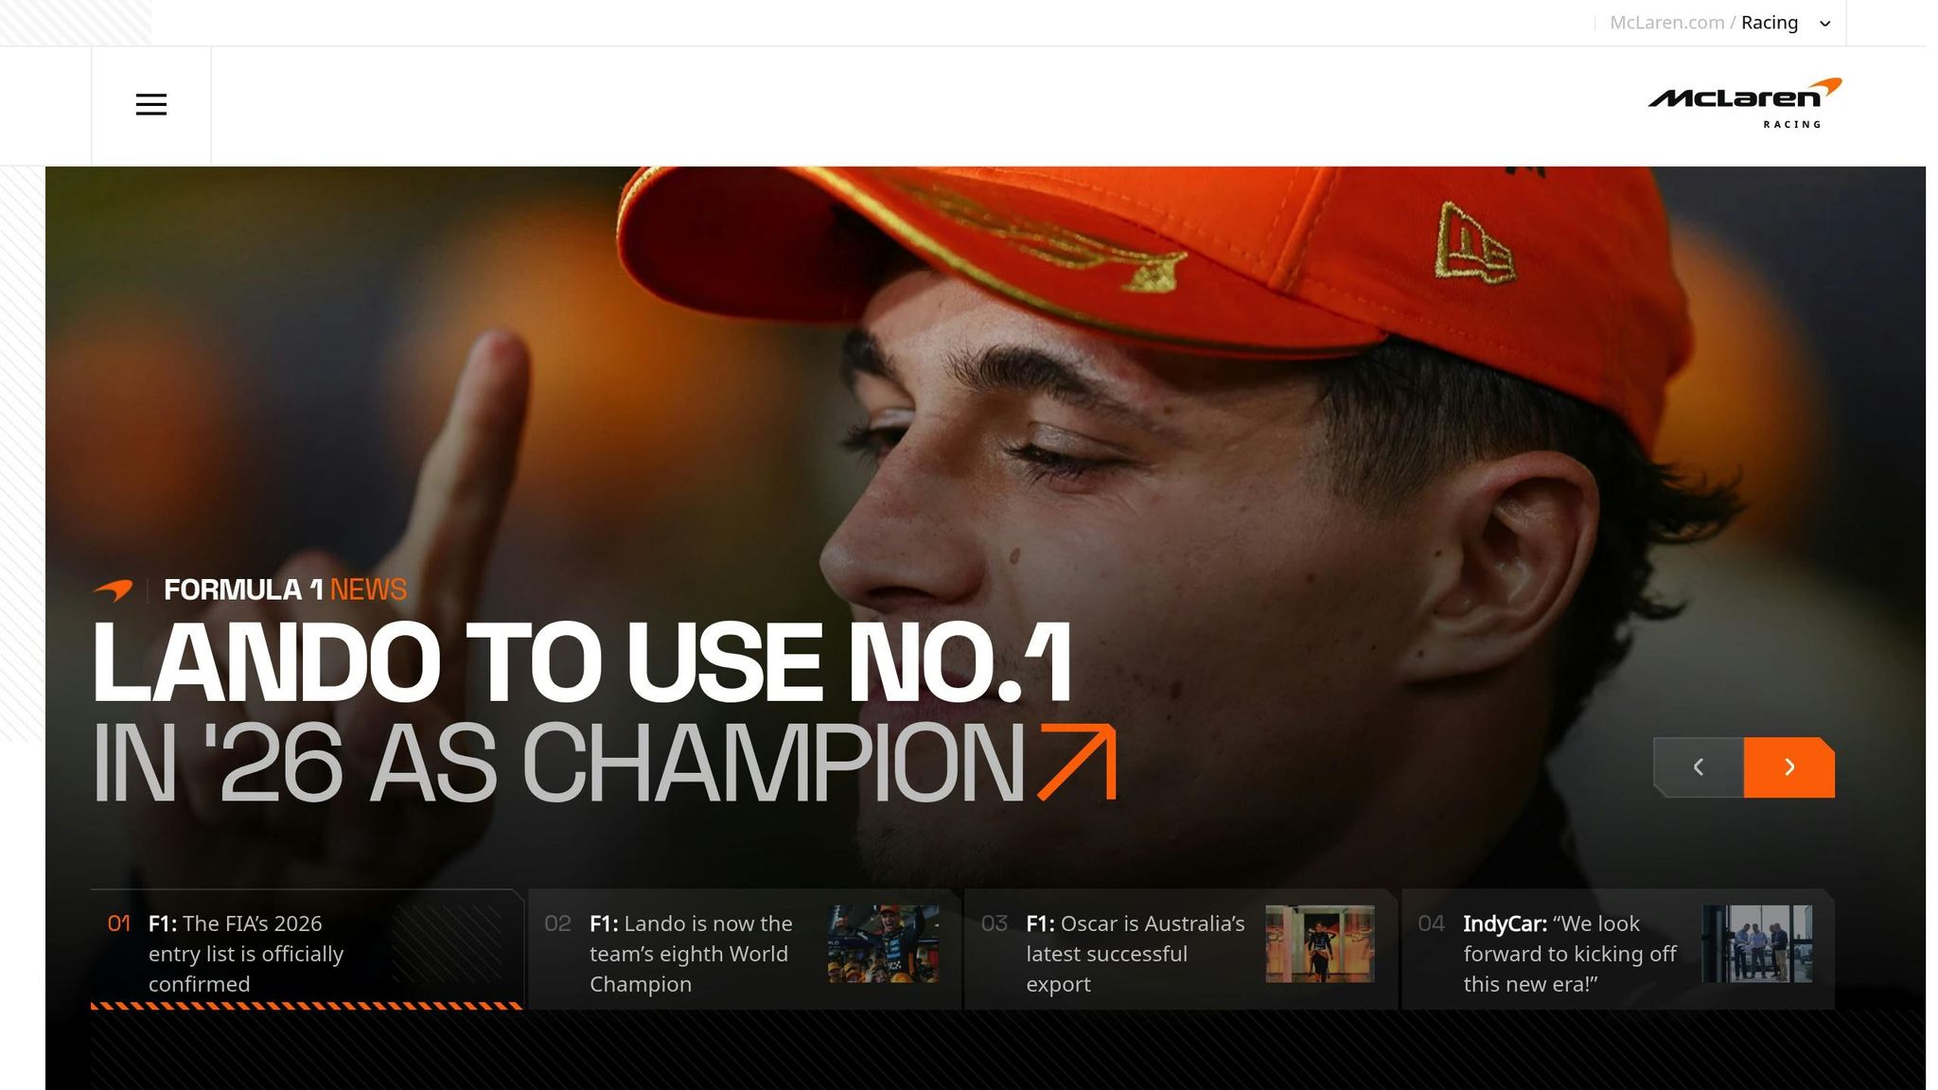1938x1090 pixels.
Task: Select slide 01 FIA 2026 entry list
Action: [x=307, y=950]
